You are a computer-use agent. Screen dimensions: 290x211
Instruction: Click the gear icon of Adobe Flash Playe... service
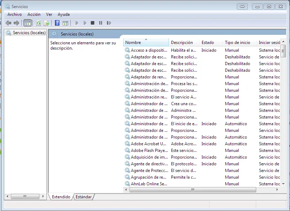point(127,151)
